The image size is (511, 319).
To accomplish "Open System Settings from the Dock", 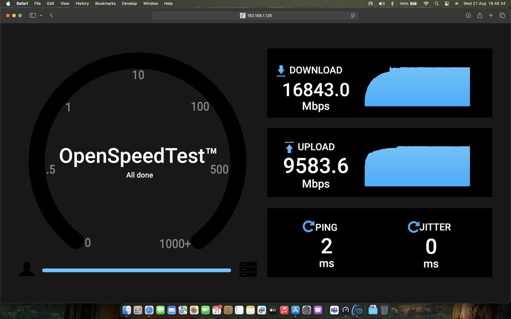I will (307, 310).
